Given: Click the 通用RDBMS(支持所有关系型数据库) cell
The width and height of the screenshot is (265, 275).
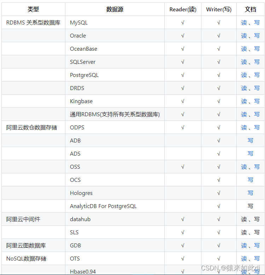Looking at the screenshot, I should coord(115,114).
